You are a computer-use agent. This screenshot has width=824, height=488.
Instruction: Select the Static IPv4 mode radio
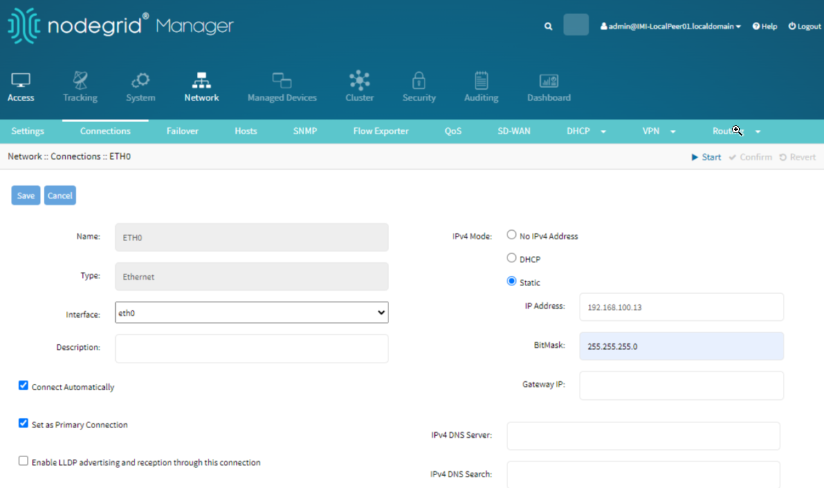point(511,281)
